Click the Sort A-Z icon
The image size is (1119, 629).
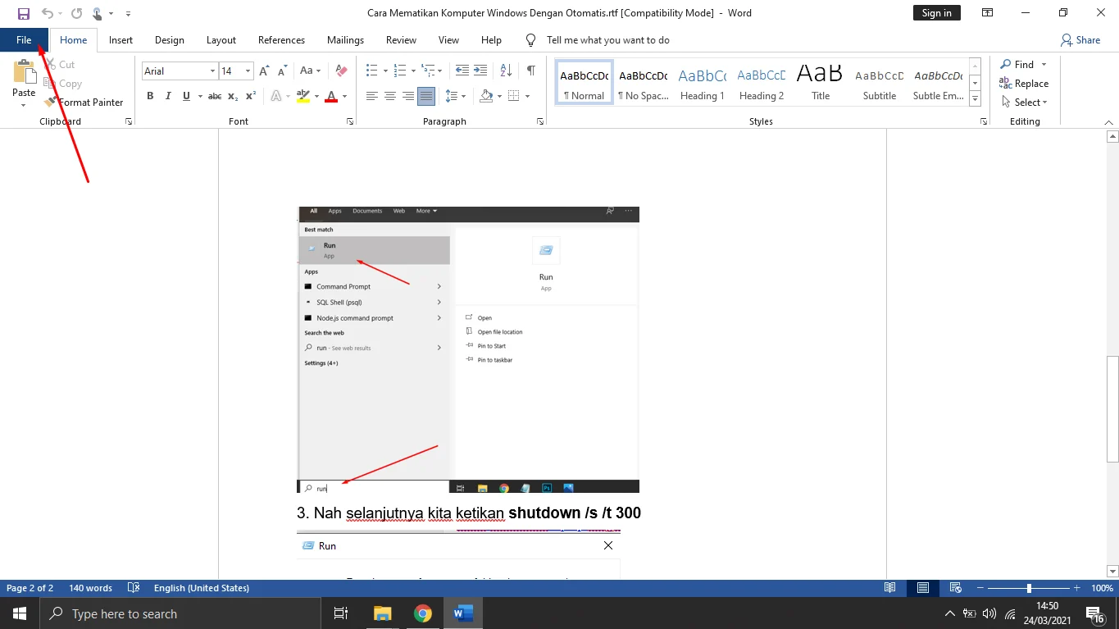pyautogui.click(x=506, y=71)
